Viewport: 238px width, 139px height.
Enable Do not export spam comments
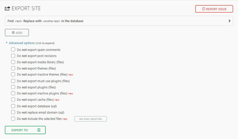coord(13,49)
